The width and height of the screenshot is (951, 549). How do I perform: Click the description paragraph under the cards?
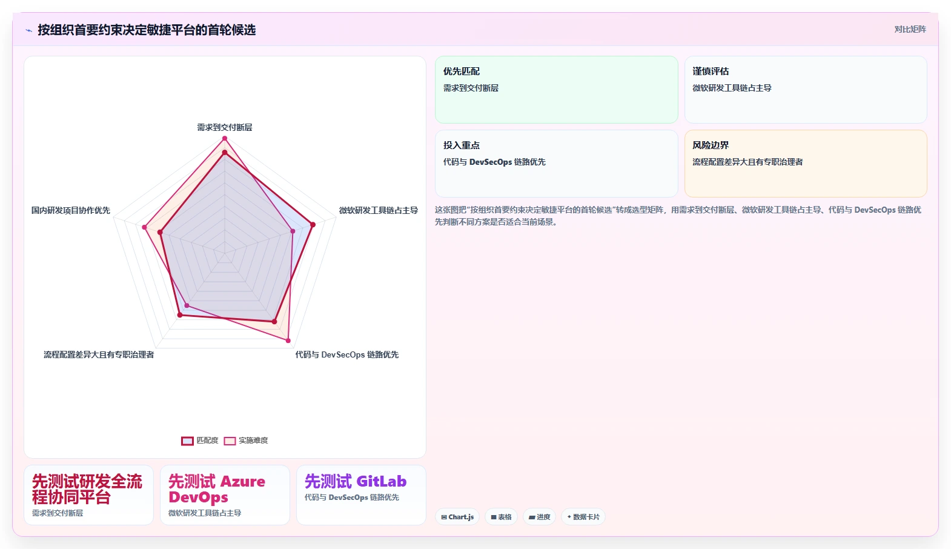click(678, 216)
